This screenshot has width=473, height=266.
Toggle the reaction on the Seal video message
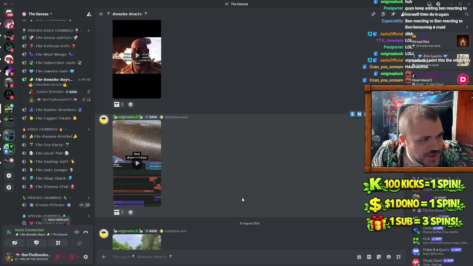119,212
